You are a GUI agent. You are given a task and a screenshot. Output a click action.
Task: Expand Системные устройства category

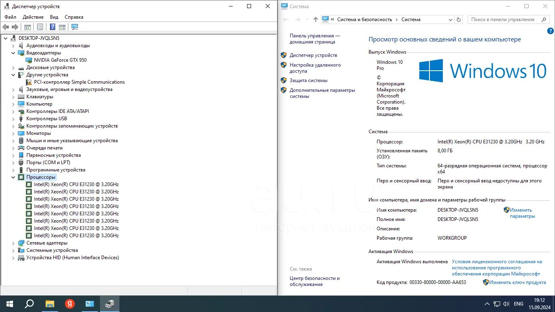pos(13,250)
